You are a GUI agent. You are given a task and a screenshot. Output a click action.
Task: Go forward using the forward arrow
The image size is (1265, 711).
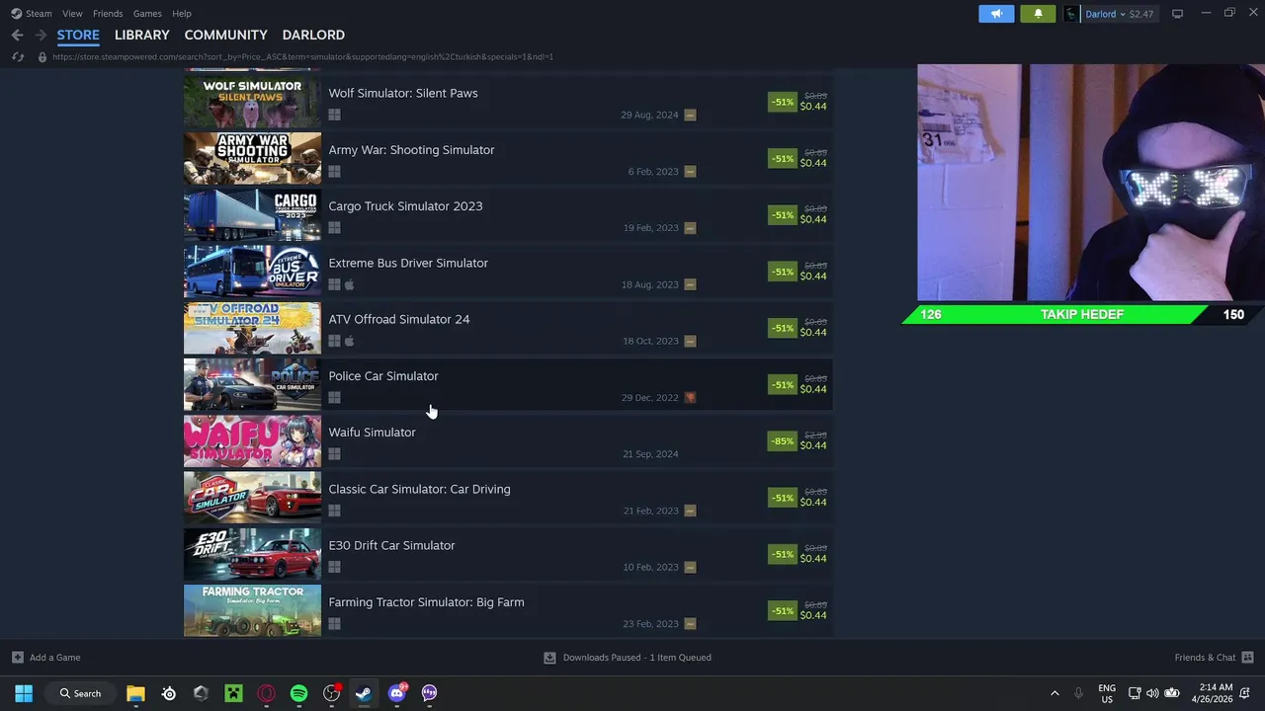tap(41, 35)
